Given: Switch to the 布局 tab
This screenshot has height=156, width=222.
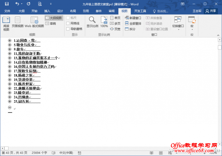Looking at the screenshot, I should pos(73,11).
